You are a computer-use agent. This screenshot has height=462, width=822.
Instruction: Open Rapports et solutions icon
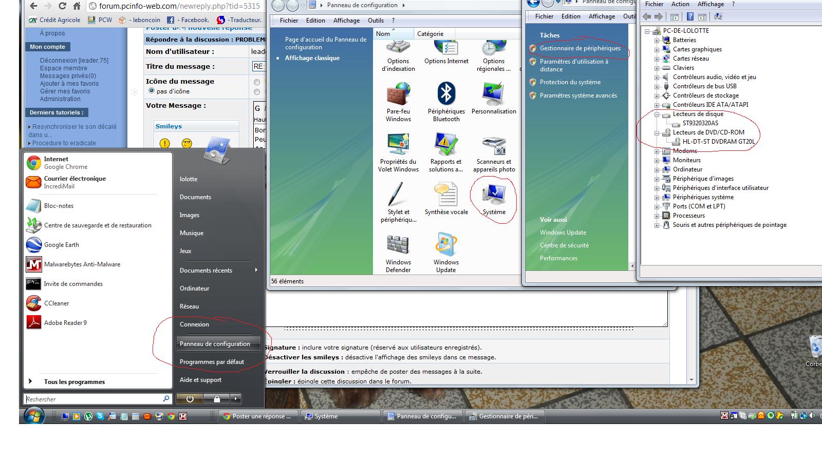coord(446,152)
